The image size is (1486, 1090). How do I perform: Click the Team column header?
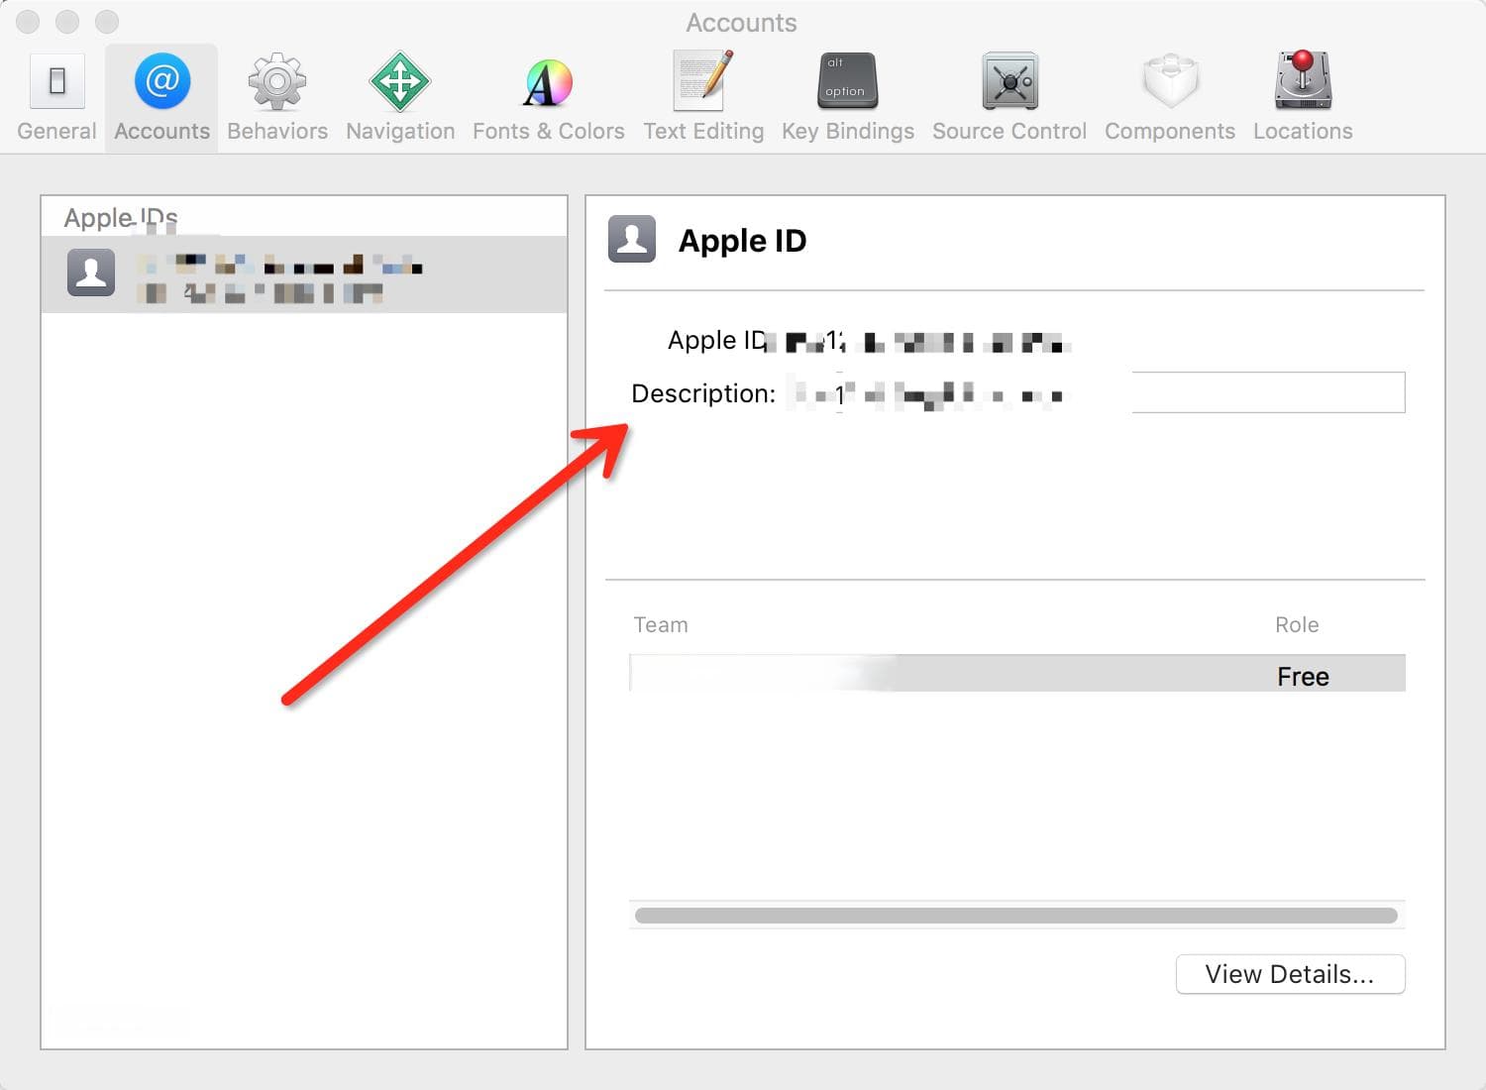pyautogui.click(x=661, y=625)
